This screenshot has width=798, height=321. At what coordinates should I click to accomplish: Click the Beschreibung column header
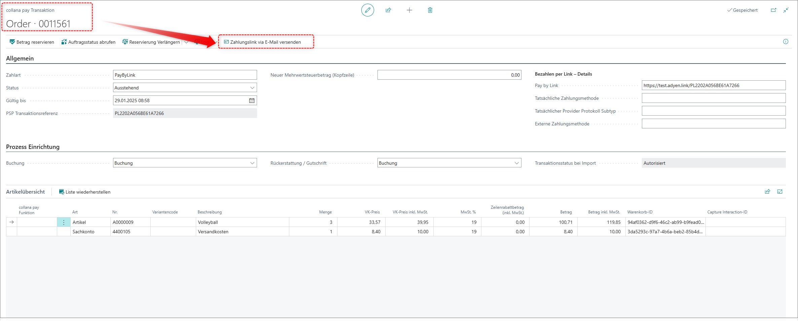point(210,212)
